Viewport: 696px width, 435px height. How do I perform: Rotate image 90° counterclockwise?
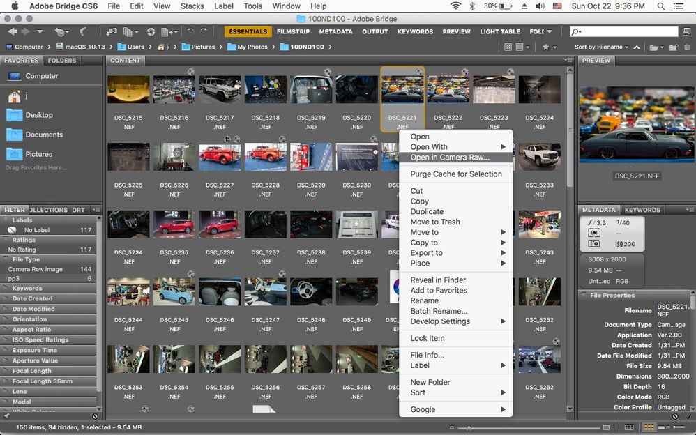point(190,32)
